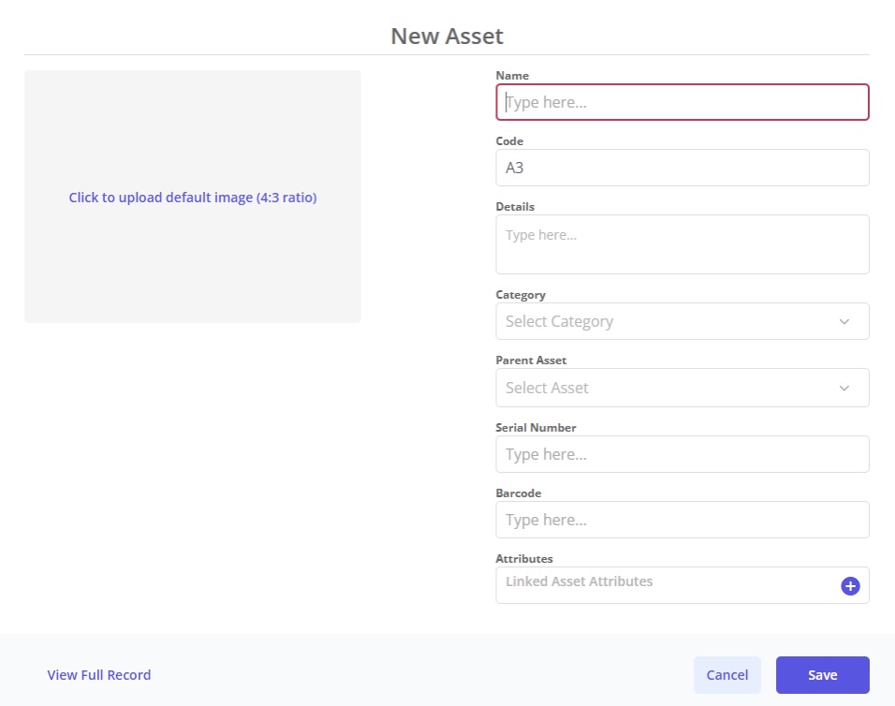
Task: Click the Parent Asset field label
Action: click(x=531, y=360)
